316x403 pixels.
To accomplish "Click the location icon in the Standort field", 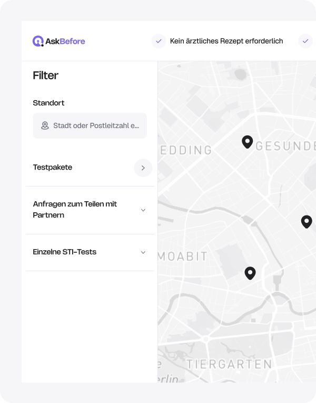I will [45, 126].
